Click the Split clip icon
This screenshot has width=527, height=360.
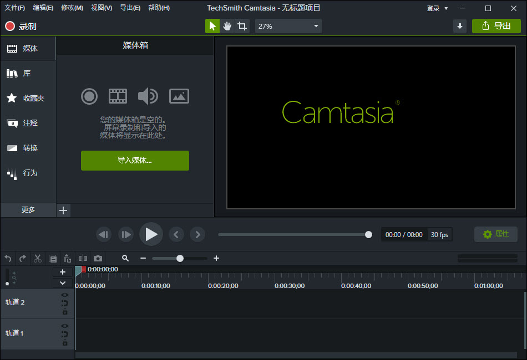83,258
